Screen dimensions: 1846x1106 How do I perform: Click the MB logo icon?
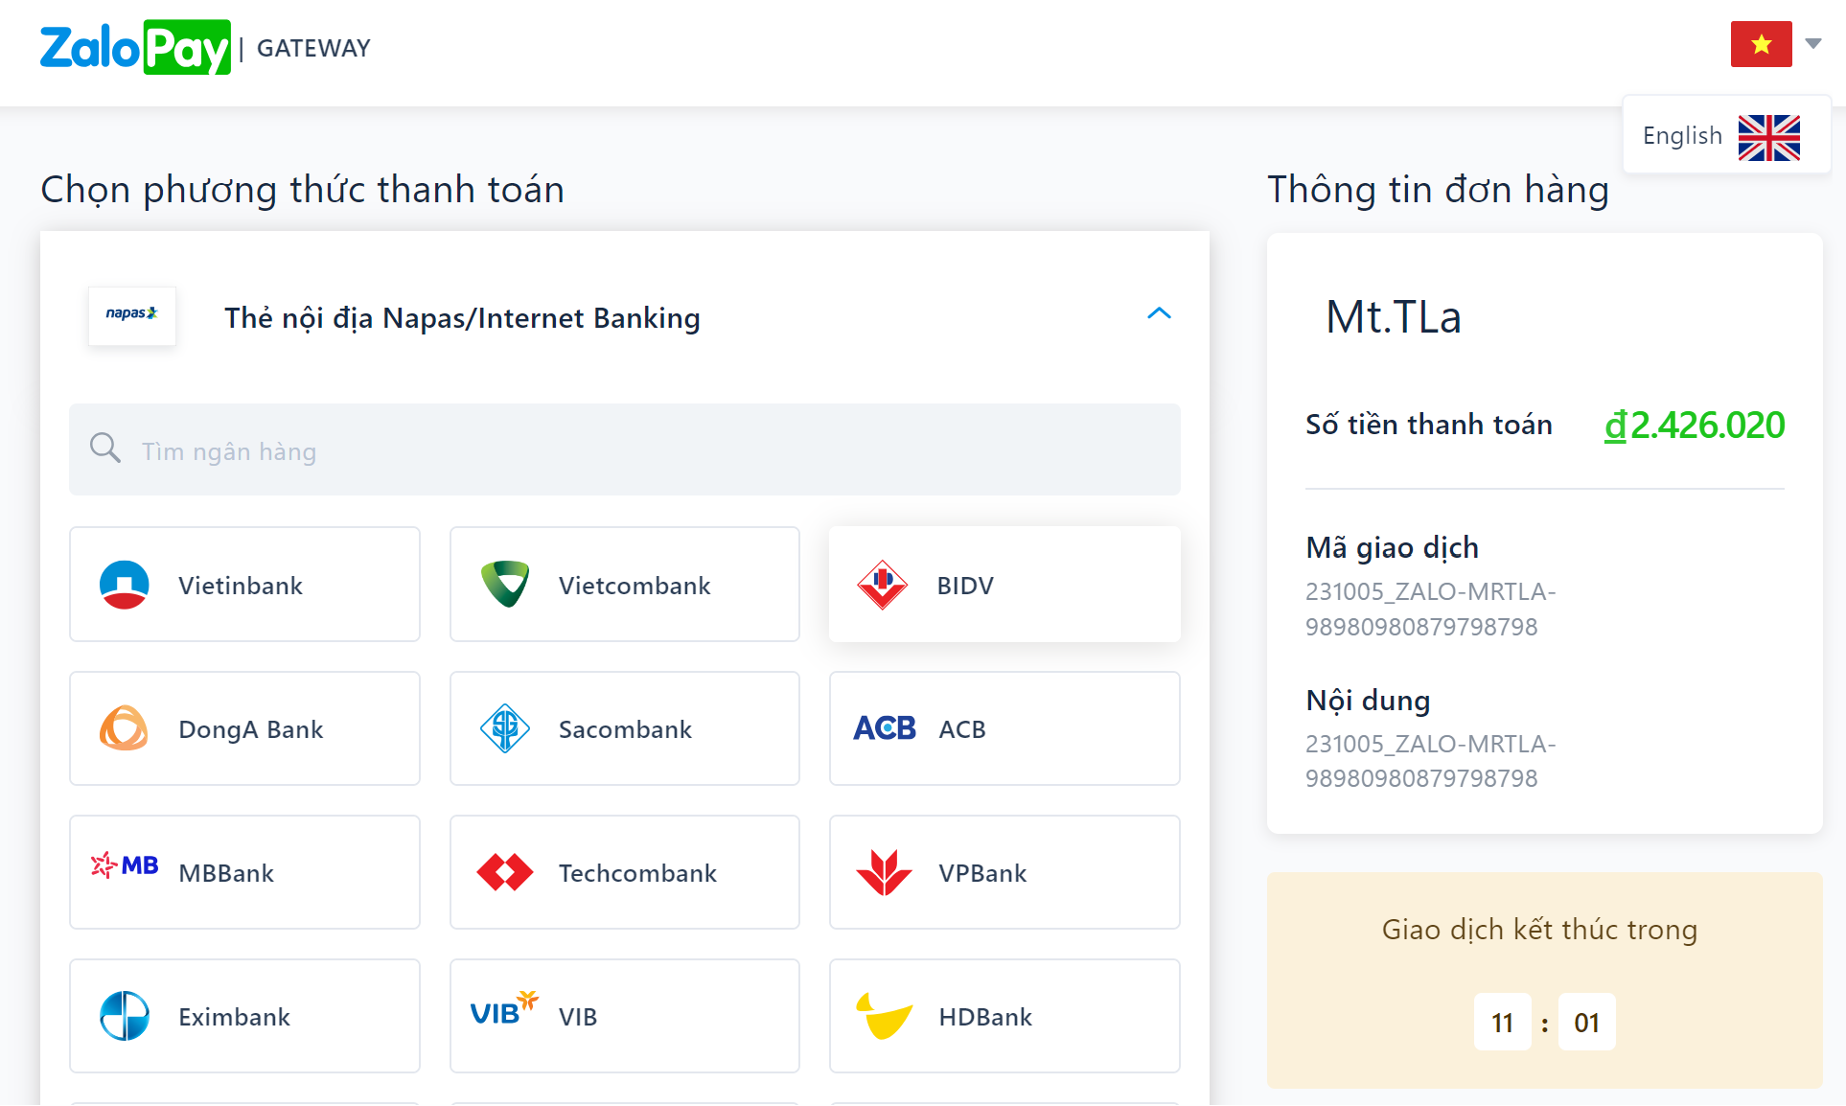[125, 865]
